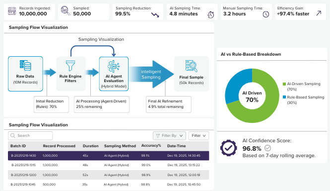Click the 52s duration cell
330x191 pixels.
[85, 175]
